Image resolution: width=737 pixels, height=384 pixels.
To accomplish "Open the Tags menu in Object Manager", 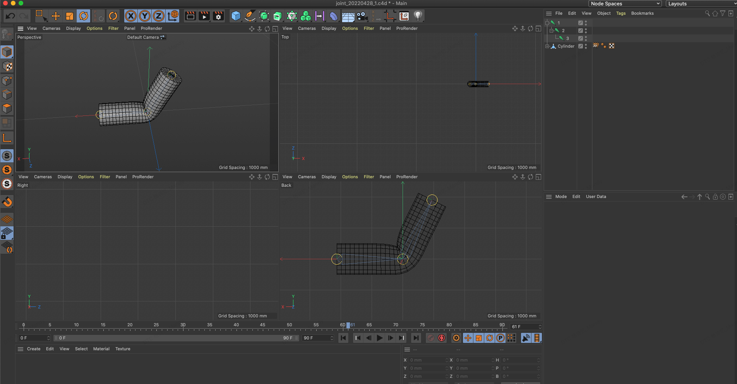I will [x=621, y=13].
